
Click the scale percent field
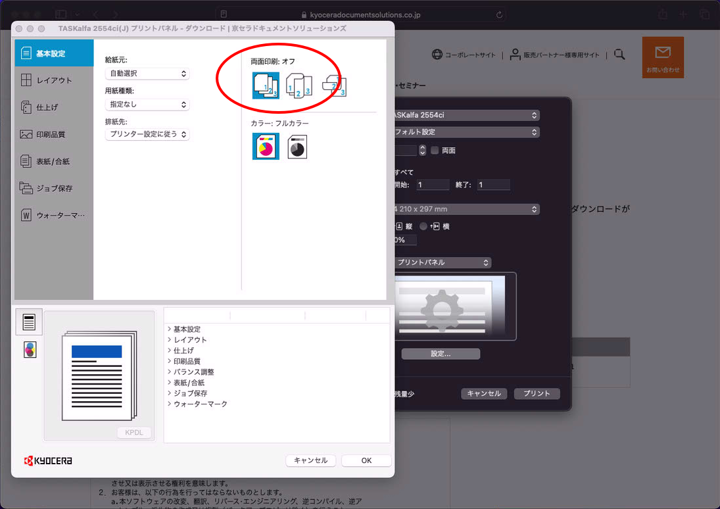(406, 240)
